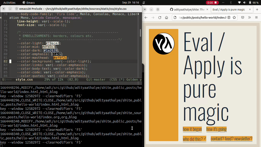
Task: Go back in browser history
Action: [146, 18]
